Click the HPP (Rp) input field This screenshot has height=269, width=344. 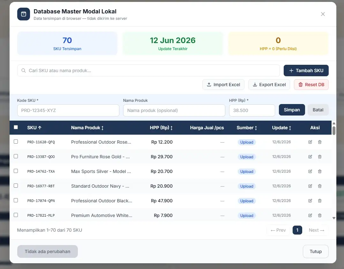point(252,110)
